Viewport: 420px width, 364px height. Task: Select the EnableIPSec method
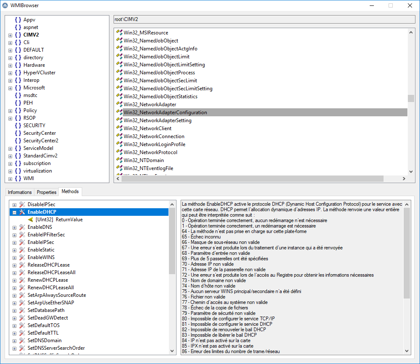(x=41, y=242)
